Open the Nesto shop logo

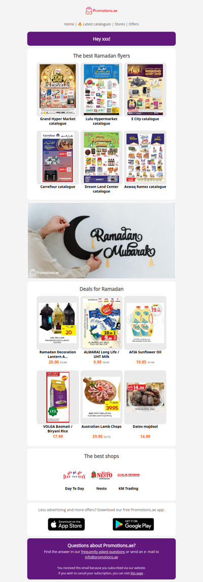tap(101, 475)
